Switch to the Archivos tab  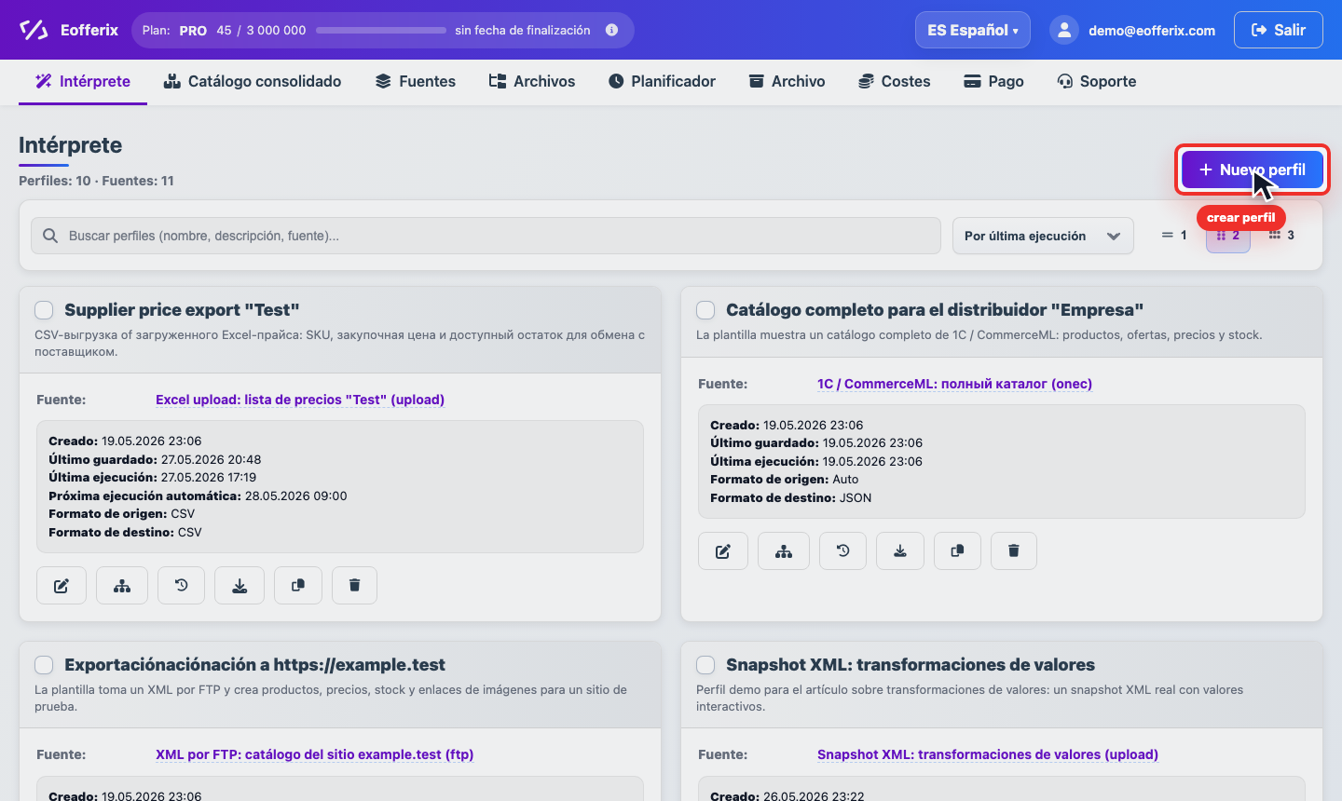tap(532, 82)
